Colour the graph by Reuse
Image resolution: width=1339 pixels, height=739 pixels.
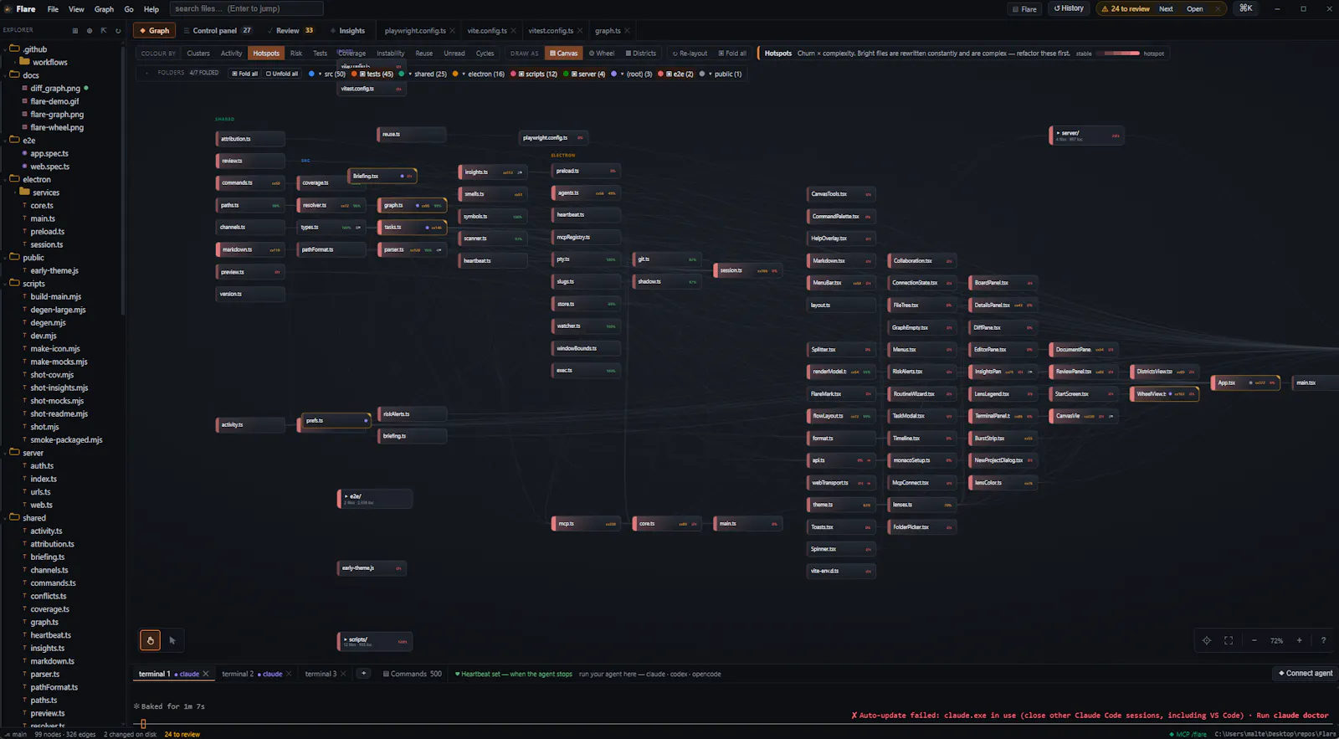[424, 53]
